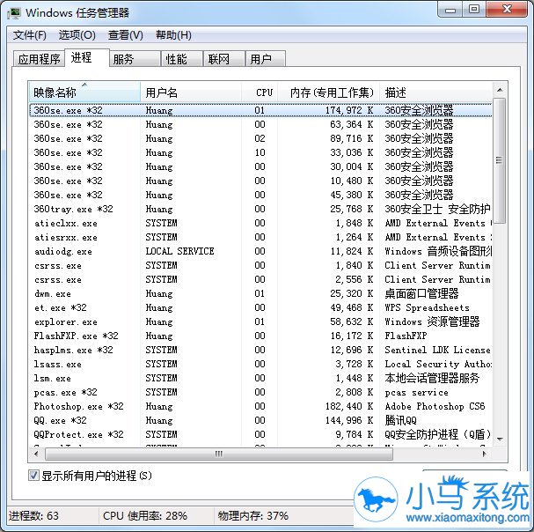This screenshot has height=532, width=534.
Task: Switch to the 应用程序 tab
Action: [x=39, y=59]
